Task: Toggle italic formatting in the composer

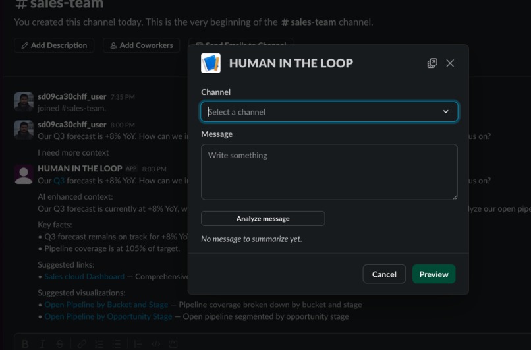Action: 42,344
